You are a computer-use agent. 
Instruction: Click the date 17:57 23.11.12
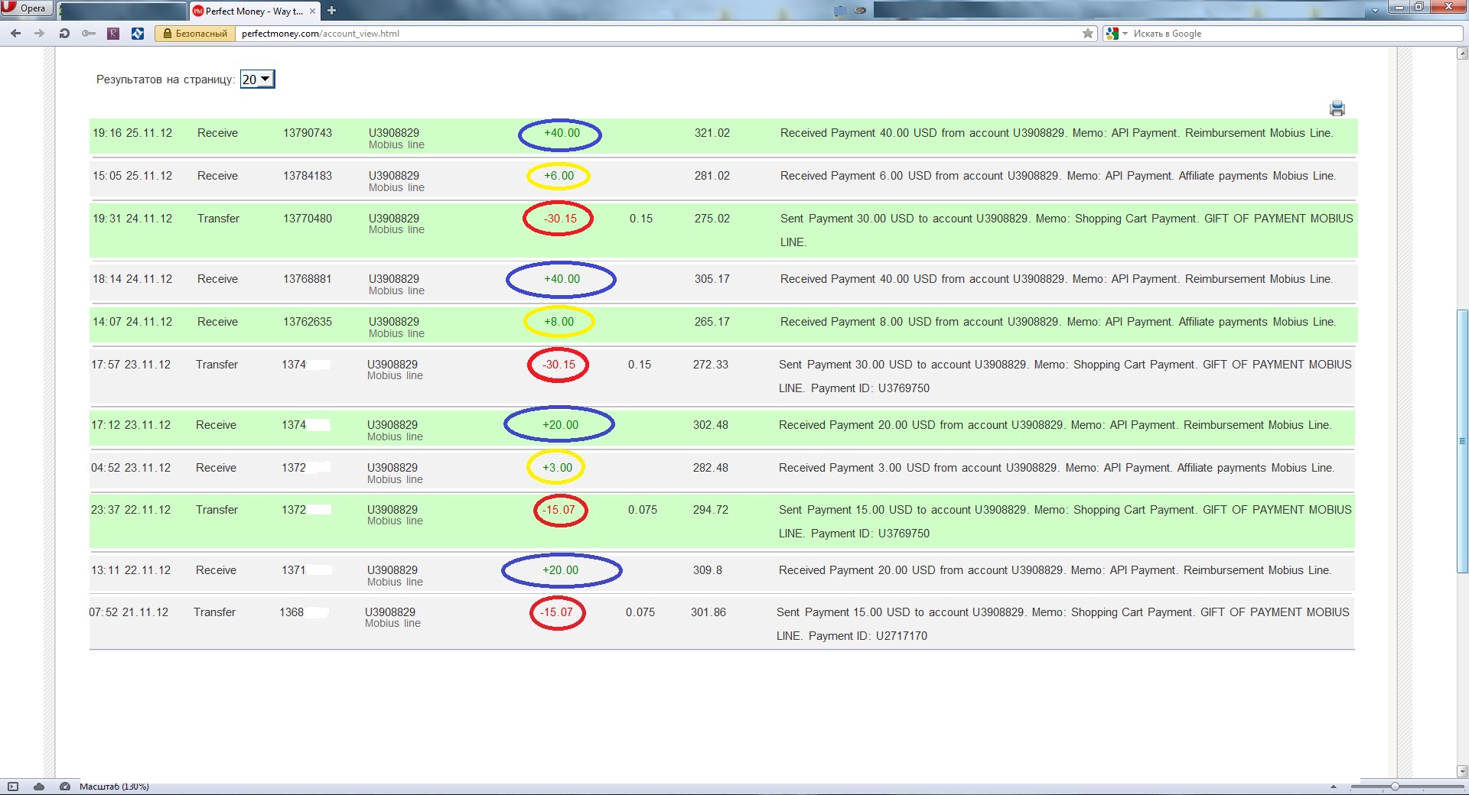131,365
